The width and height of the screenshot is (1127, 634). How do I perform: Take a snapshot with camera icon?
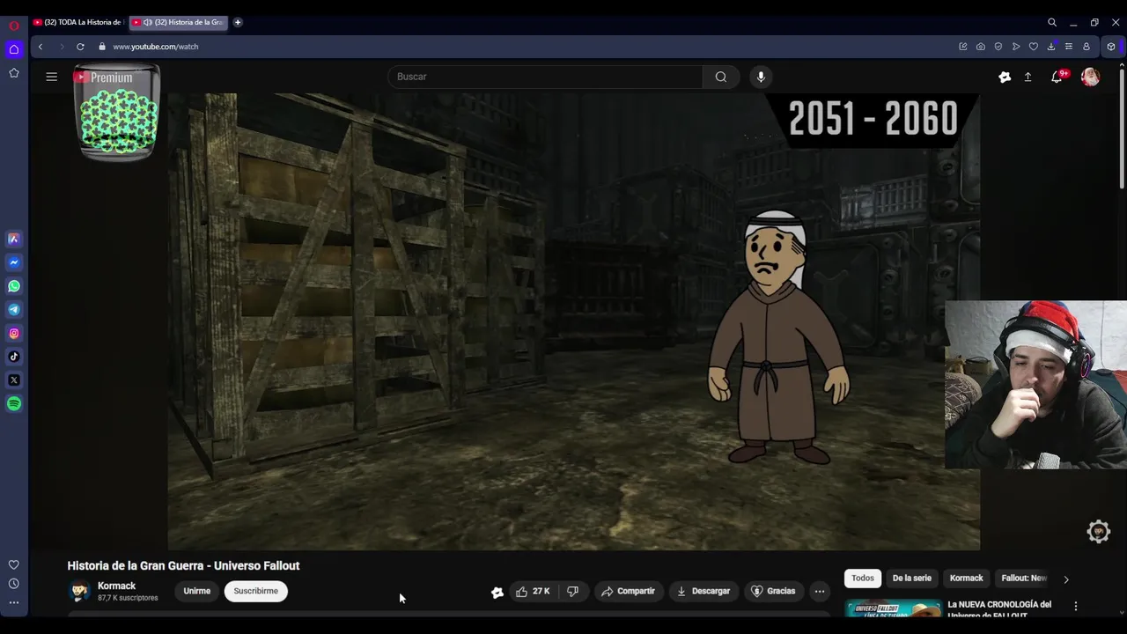(x=981, y=47)
